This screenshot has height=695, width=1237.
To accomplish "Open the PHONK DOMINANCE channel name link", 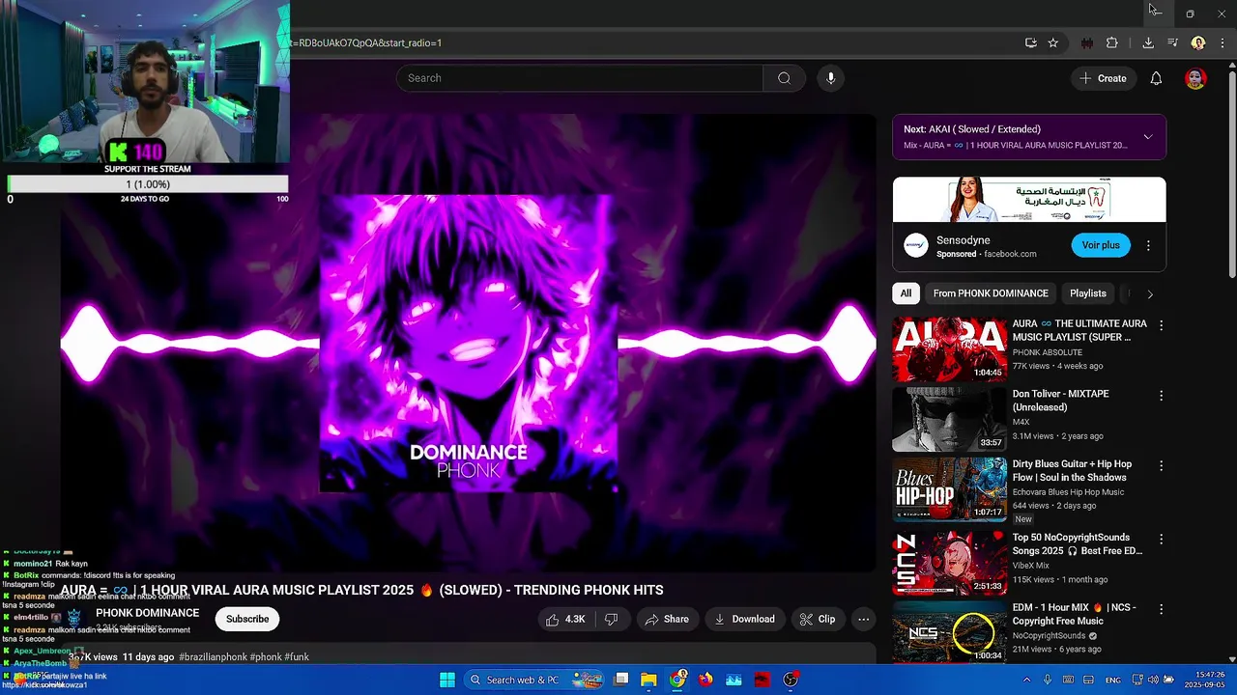I will 147,613.
